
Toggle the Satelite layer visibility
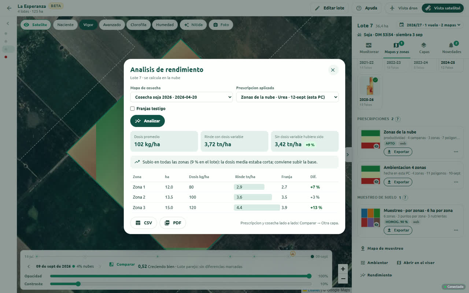coord(36,25)
